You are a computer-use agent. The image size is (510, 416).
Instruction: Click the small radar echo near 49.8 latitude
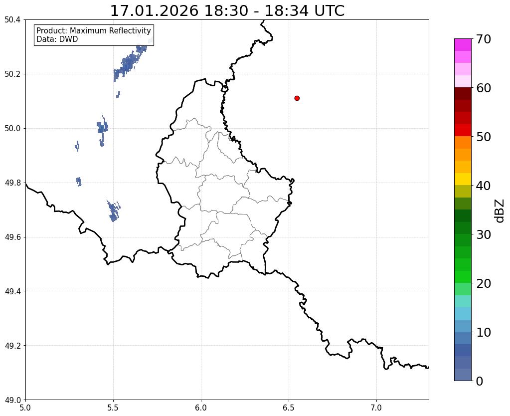(x=78, y=181)
